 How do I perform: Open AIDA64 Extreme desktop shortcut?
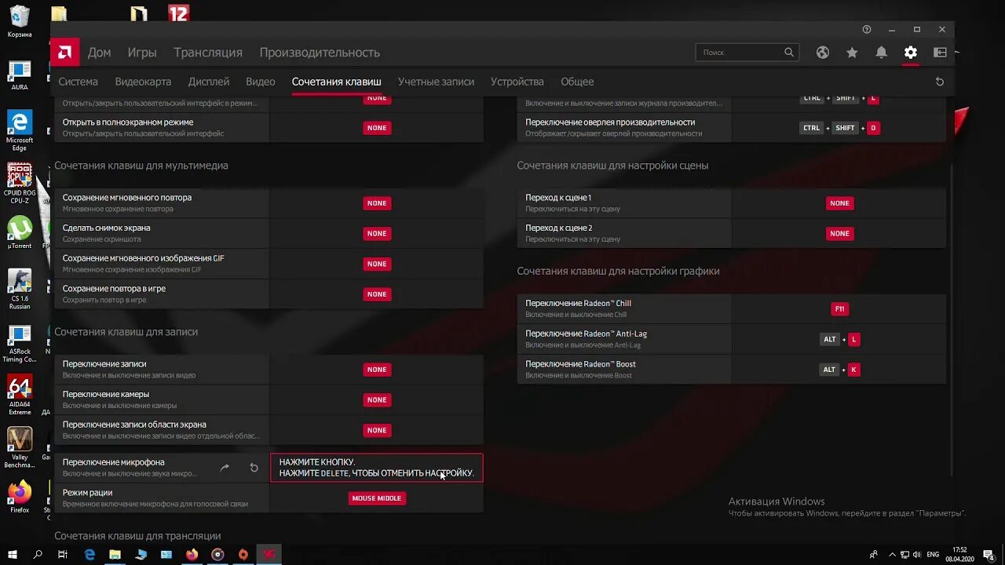point(20,395)
